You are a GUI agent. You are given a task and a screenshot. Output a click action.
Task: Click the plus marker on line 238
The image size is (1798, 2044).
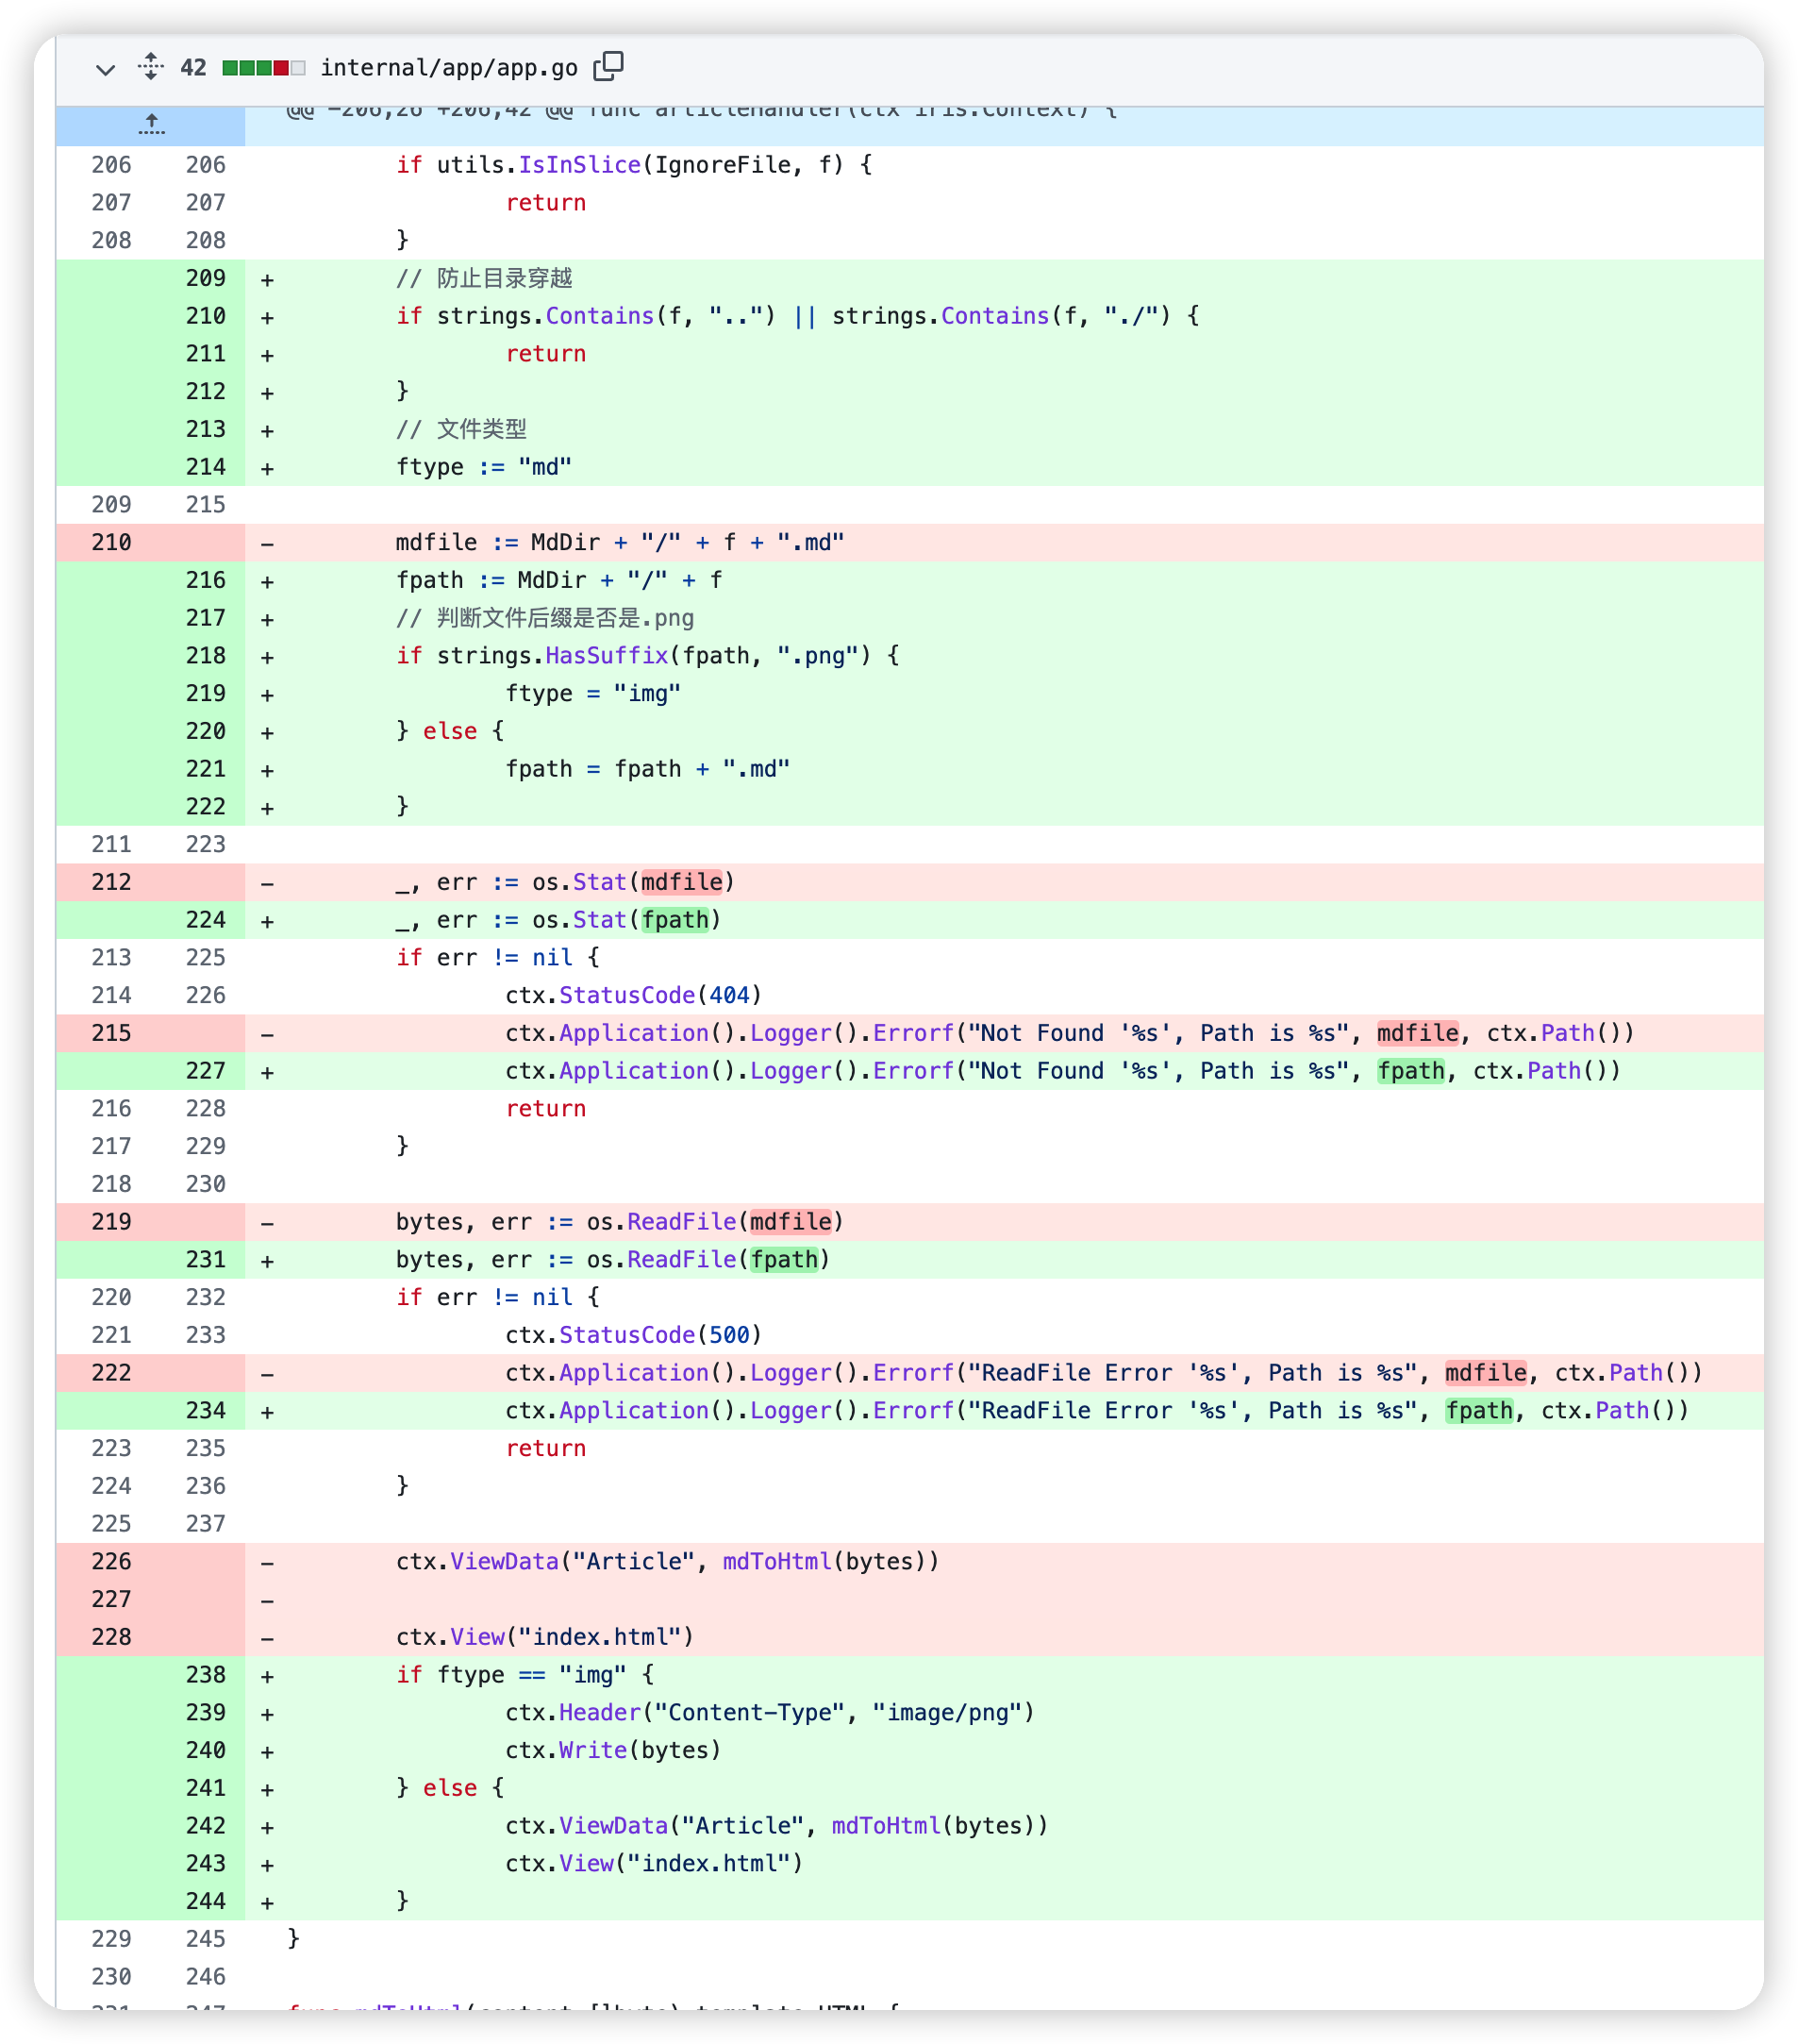pos(267,1676)
